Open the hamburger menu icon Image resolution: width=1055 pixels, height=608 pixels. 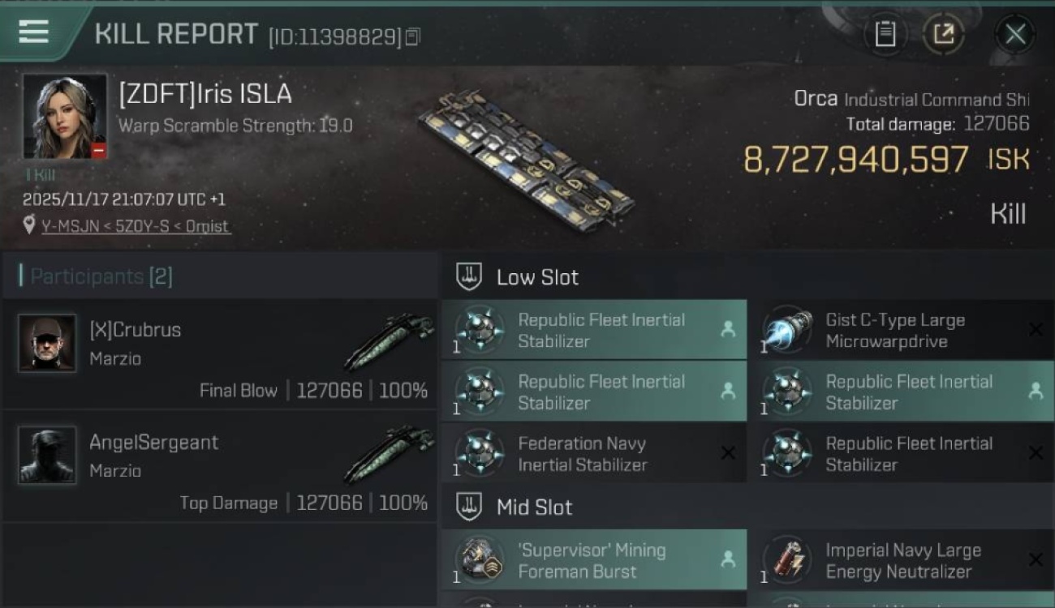coord(33,32)
